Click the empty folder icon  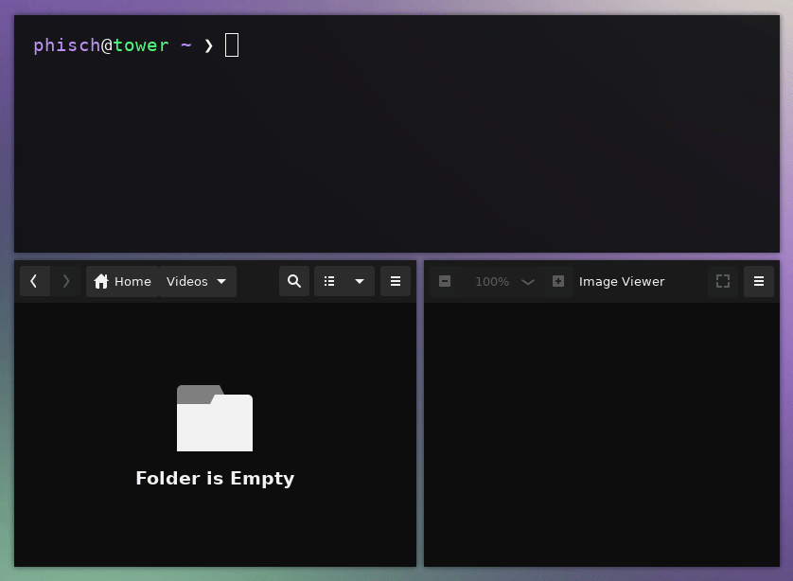(215, 418)
